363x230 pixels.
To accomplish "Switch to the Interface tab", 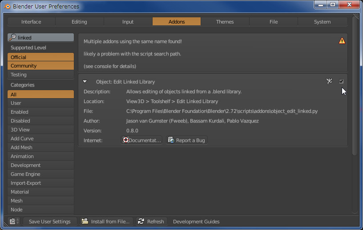I will coord(31,22).
